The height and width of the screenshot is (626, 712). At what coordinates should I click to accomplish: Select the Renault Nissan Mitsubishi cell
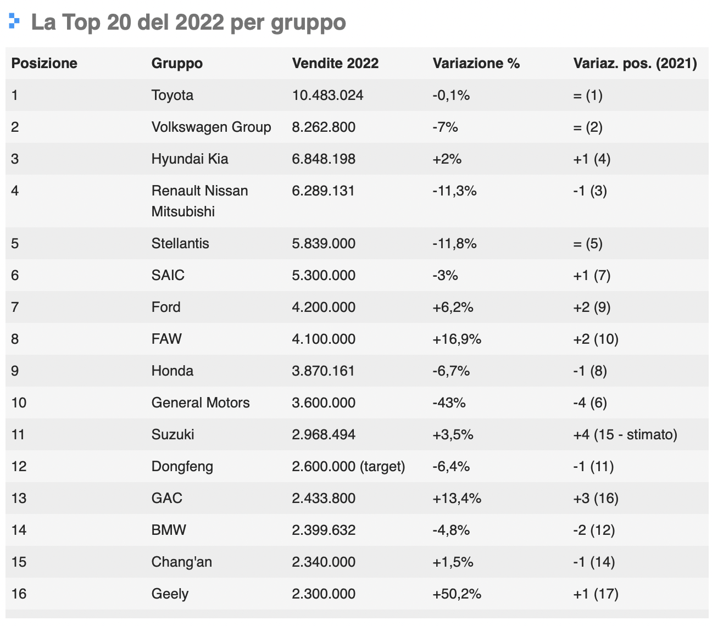199,201
